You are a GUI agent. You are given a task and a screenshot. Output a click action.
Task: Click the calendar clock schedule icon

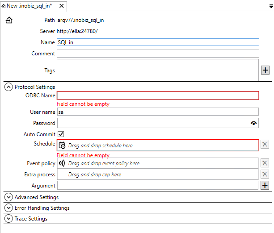[62, 145]
